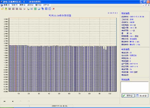
Task: Click the 工作方式 value 放电
Action: 132,19
